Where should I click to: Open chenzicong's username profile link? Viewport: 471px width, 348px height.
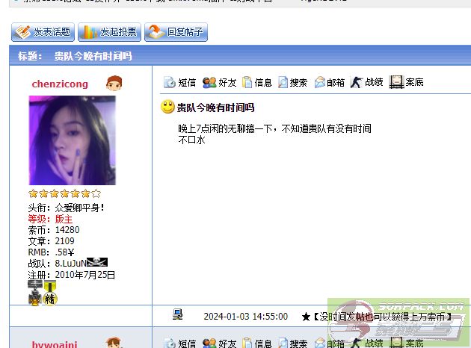coord(60,84)
